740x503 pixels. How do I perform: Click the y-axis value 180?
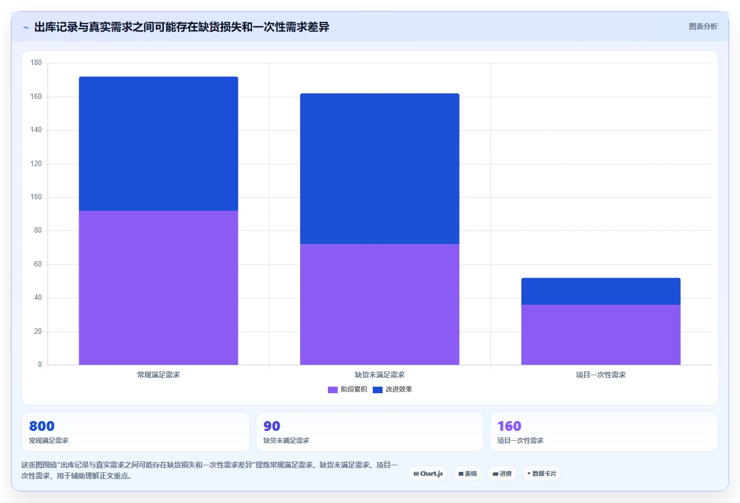click(36, 63)
